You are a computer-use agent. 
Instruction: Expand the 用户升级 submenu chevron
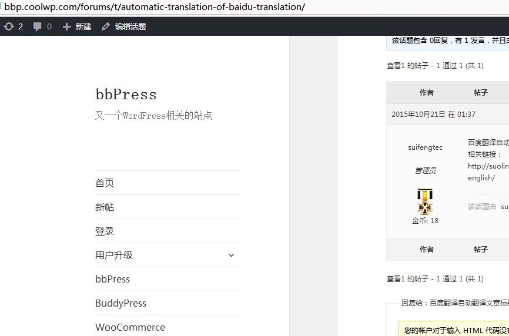(x=231, y=256)
